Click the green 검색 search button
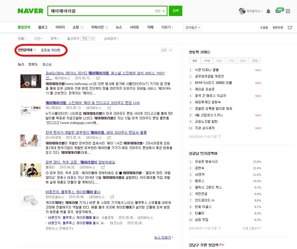Viewport: 297px width, 249px height. click(175, 11)
